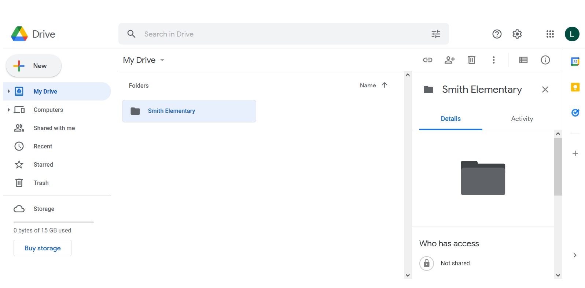Get link for Smith Elementary
Image resolution: width=585 pixels, height=288 pixels.
click(428, 60)
